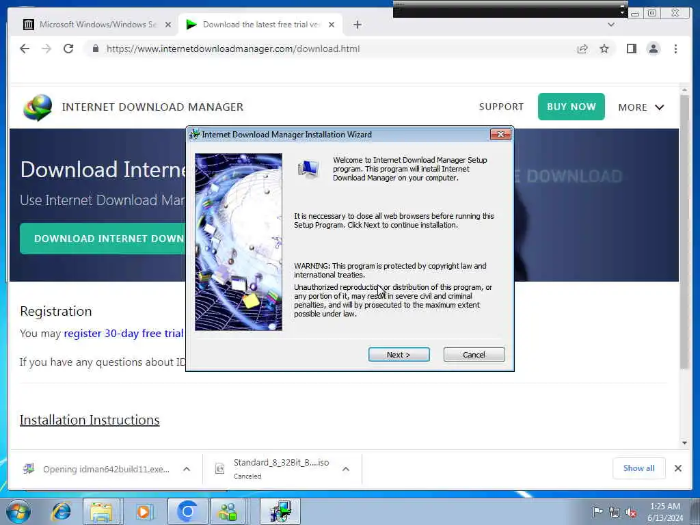Click DOWNLOAD INTERNET DOWNLOAD MANAGER button
Viewport: 700px width, 525px height.
[103, 239]
